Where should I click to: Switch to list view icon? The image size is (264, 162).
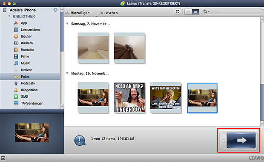click(x=188, y=12)
